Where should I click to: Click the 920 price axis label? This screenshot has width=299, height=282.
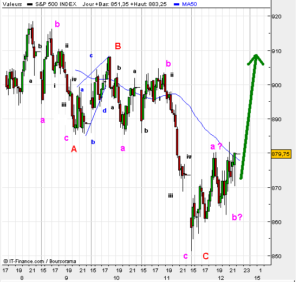(x=276, y=17)
